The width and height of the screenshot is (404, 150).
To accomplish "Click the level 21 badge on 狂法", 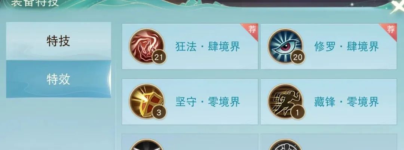I will 159,57.
